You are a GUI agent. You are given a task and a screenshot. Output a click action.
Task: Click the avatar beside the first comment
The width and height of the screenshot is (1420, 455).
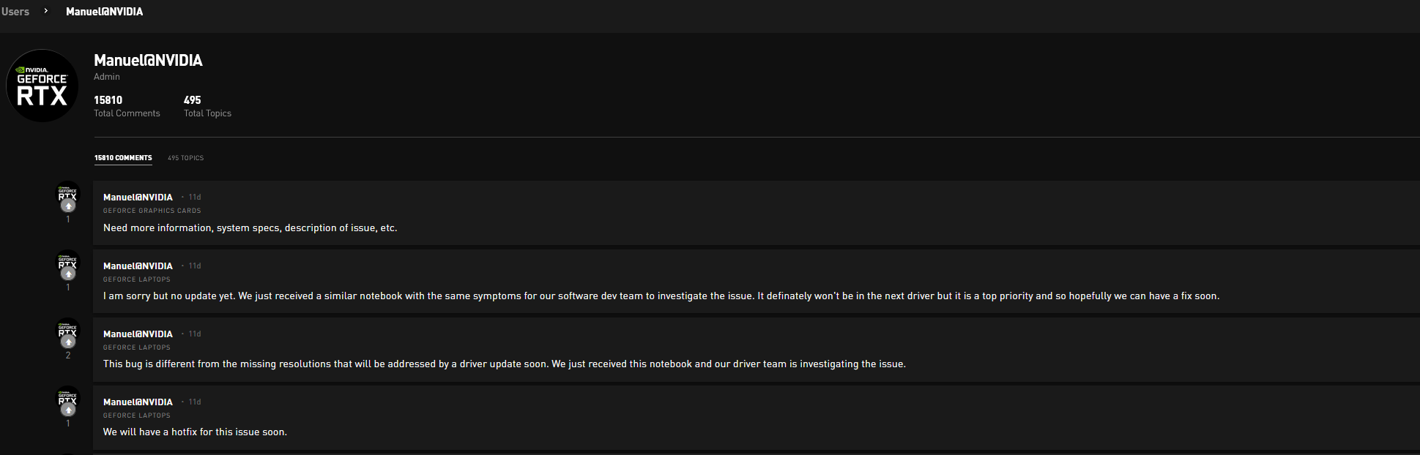[67, 192]
